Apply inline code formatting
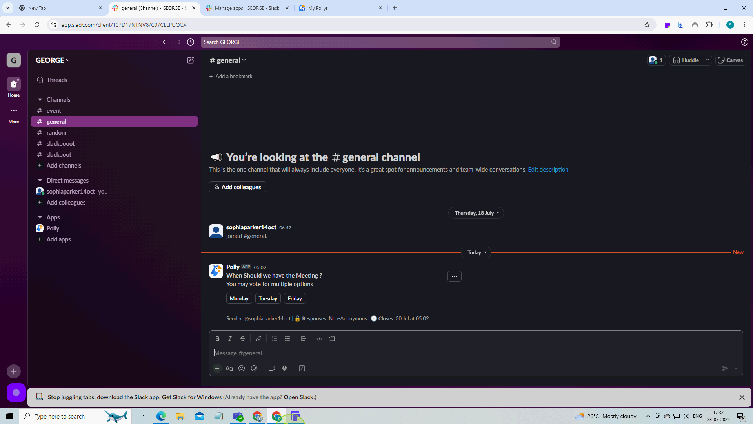753x424 pixels. (x=319, y=339)
